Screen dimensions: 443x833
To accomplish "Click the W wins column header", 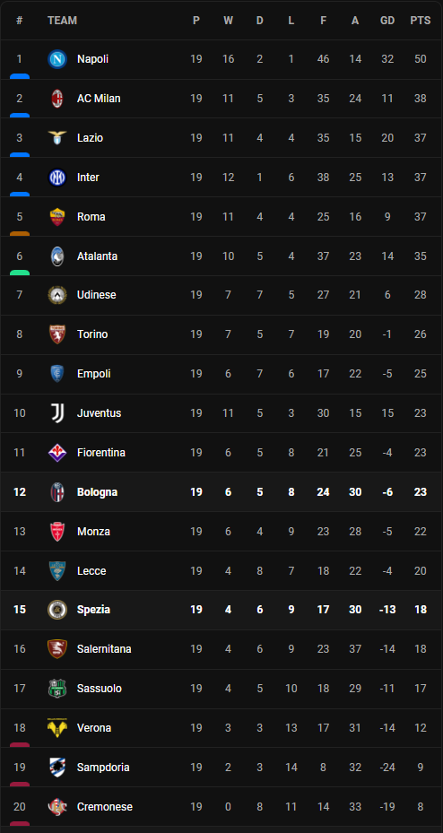I will point(228,21).
